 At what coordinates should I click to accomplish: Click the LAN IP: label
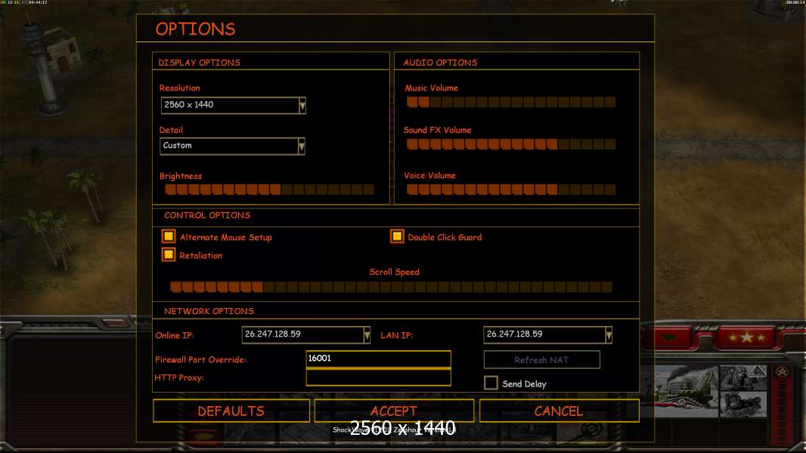(x=396, y=335)
